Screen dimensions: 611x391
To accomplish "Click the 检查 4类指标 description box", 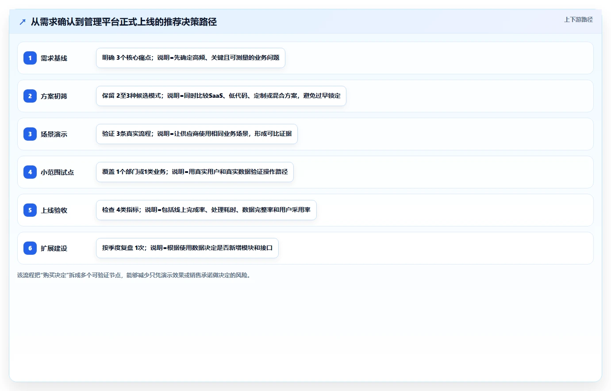I will [x=206, y=210].
